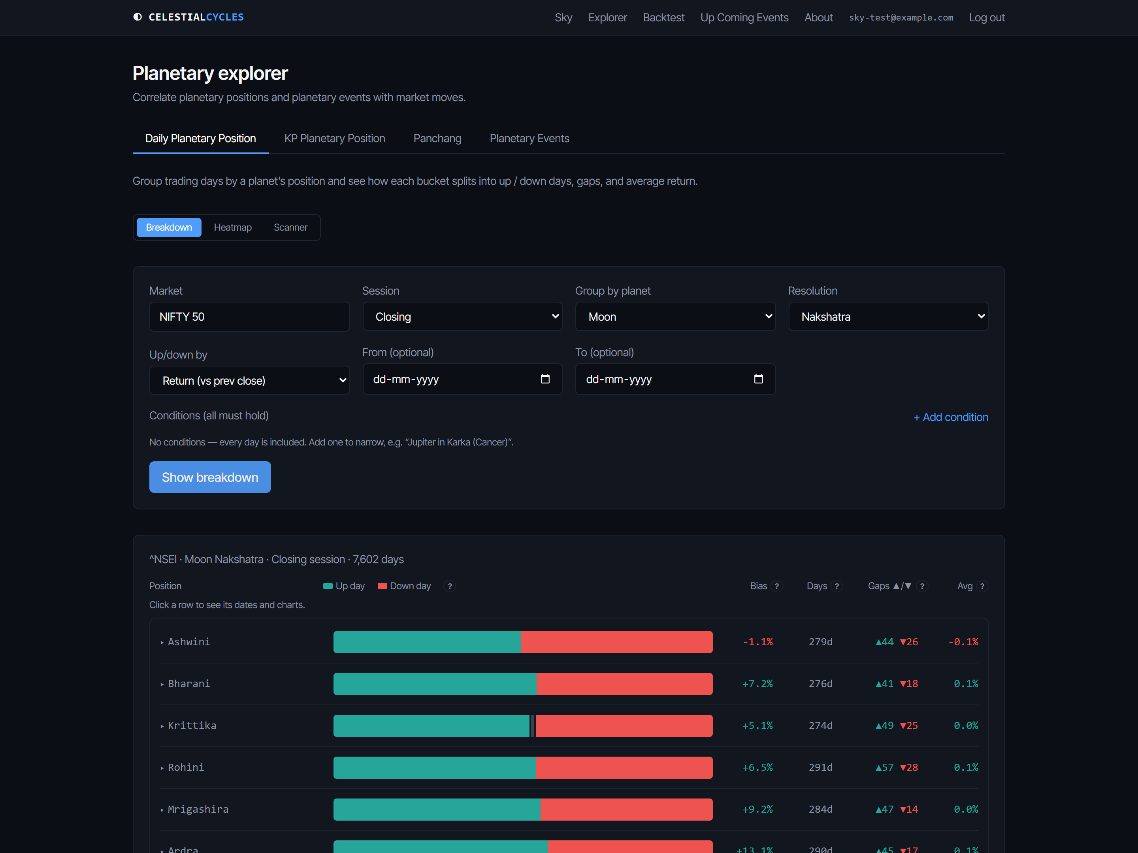Open the Group by planet dropdown

(x=675, y=317)
